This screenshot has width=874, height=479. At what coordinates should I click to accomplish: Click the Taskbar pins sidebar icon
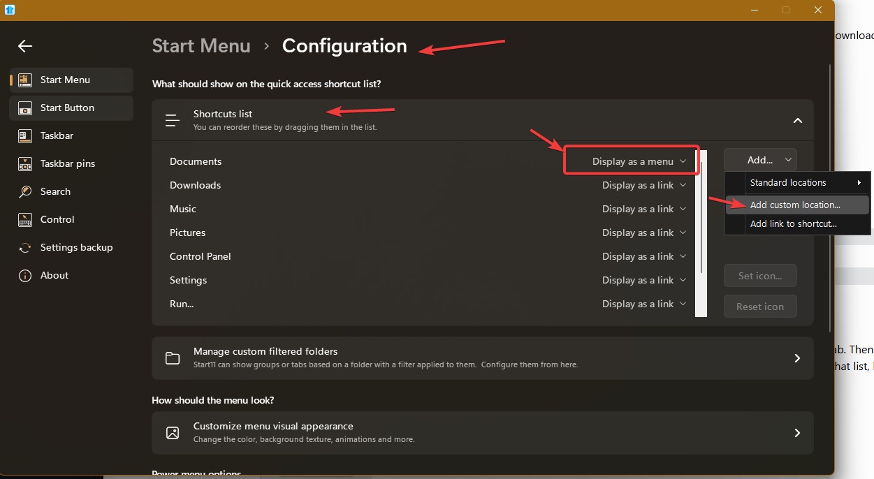click(25, 164)
